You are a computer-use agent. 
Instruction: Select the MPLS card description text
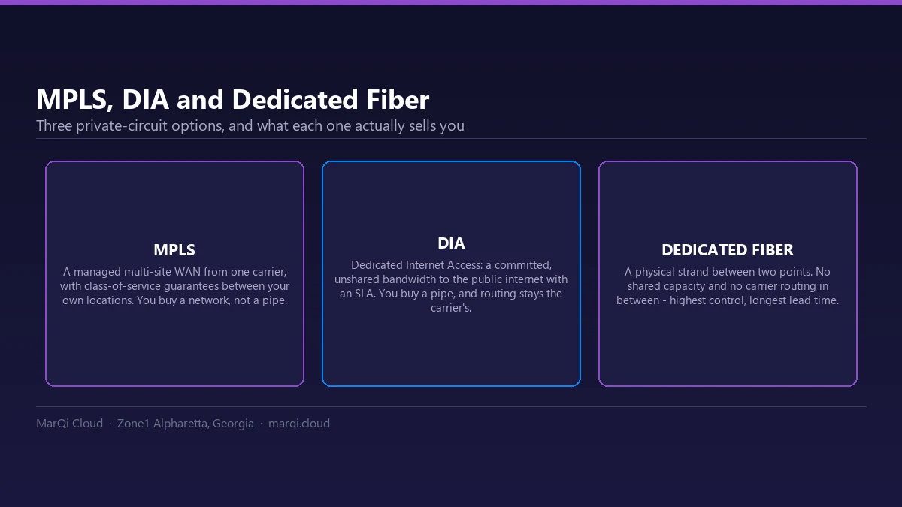(174, 286)
